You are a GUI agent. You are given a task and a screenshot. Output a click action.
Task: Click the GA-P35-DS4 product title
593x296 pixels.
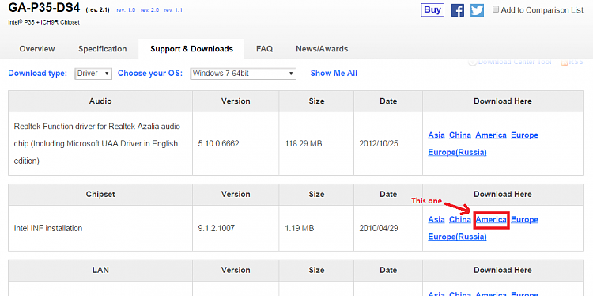44,7
